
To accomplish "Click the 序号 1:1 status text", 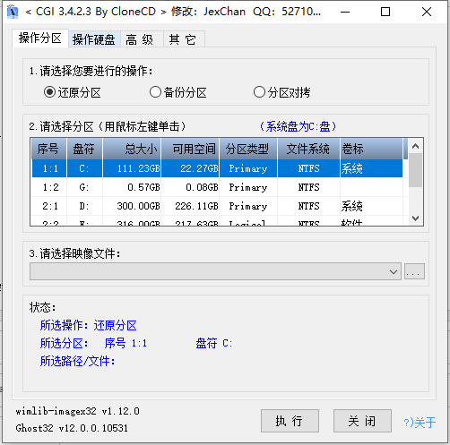I will 125,343.
